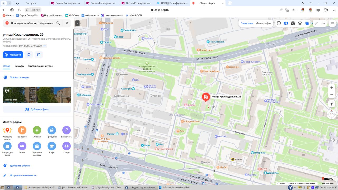Open a new browser tab
Image resolution: width=338 pixels, height=190 pixels.
[x=230, y=3]
